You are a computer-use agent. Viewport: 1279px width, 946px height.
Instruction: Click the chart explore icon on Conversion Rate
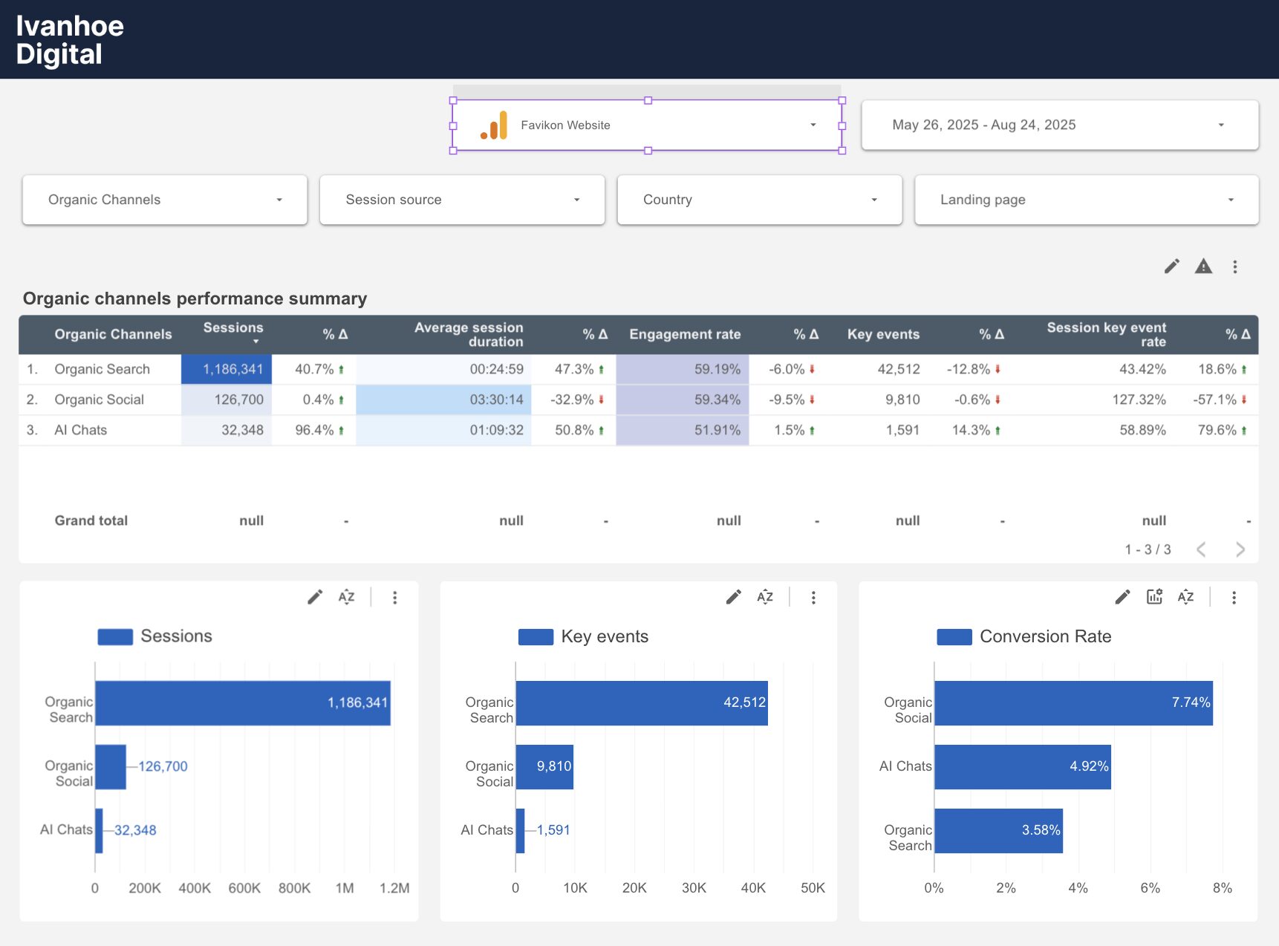coord(1154,597)
